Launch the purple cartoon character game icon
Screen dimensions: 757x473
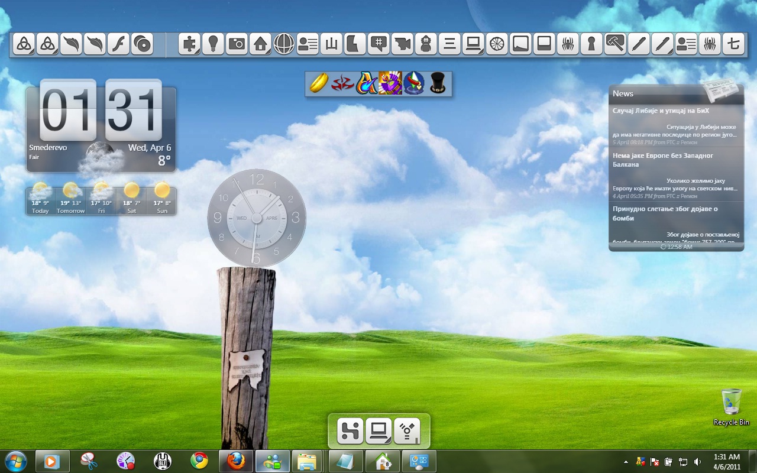click(390, 83)
